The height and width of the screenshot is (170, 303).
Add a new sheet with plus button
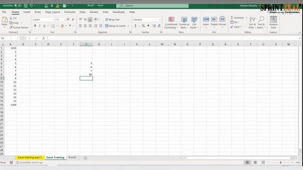tap(85, 158)
